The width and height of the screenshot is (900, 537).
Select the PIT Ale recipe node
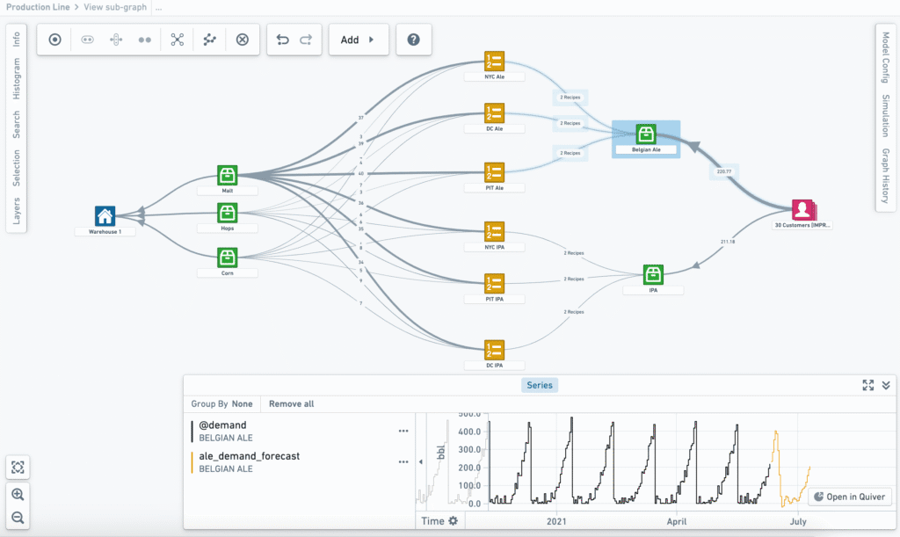coord(494,172)
